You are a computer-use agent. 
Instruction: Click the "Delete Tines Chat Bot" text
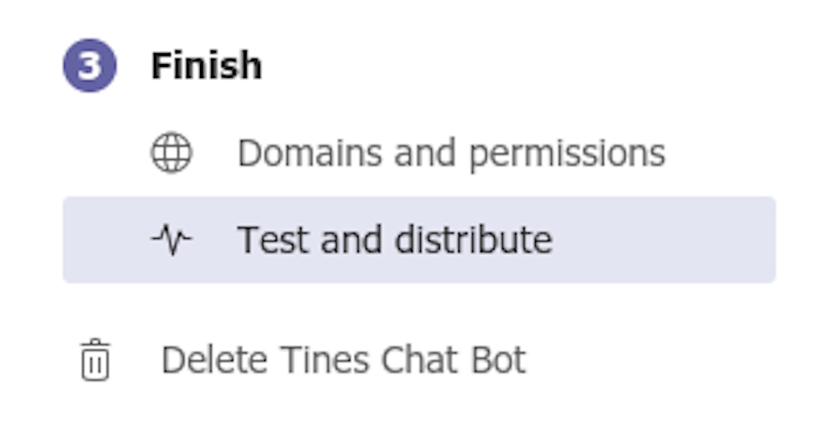[x=343, y=360]
